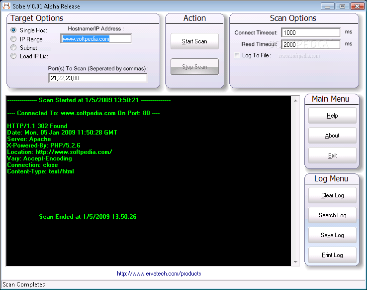The height and width of the screenshot is (290, 367).
Task: Click the Read Timeout field
Action: (311, 44)
